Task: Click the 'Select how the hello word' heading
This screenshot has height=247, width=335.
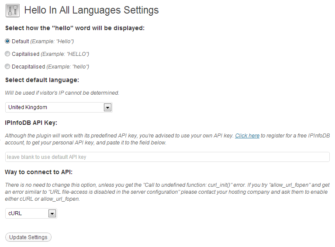Action: (x=75, y=28)
